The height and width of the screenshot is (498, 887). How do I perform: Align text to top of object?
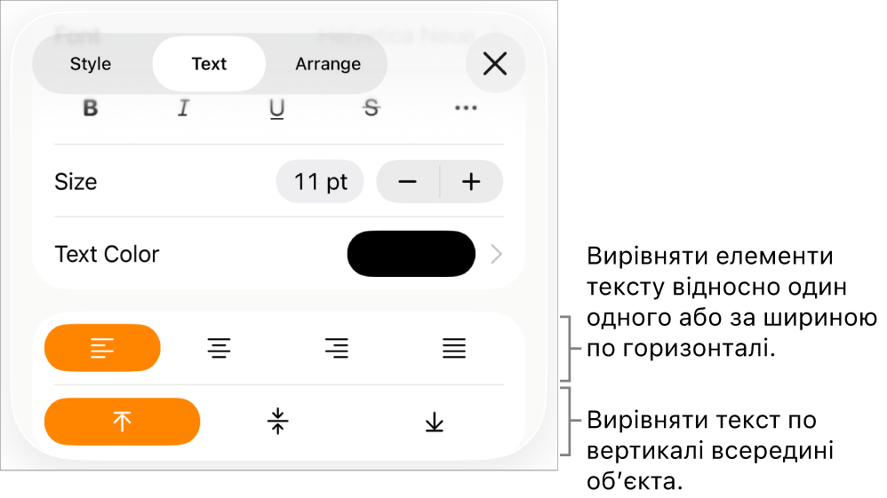[x=122, y=422]
